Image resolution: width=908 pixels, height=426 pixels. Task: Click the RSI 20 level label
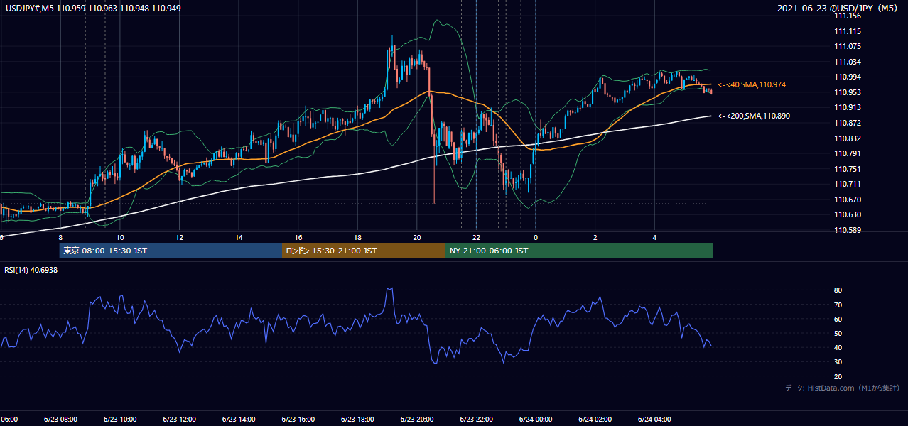838,376
